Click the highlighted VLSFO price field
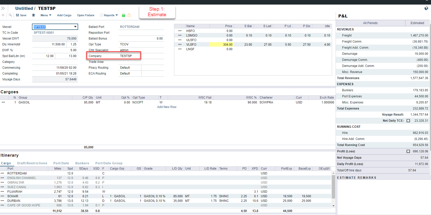The image size is (431, 215). [221, 45]
